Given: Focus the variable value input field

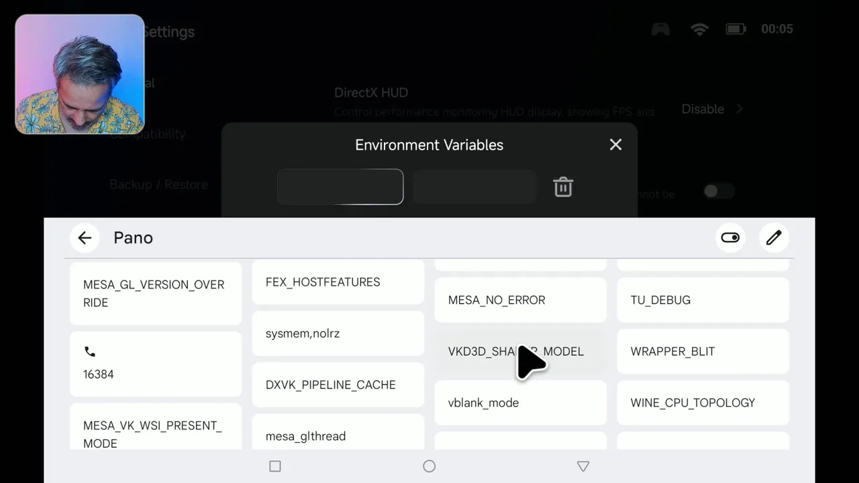Looking at the screenshot, I should [474, 186].
